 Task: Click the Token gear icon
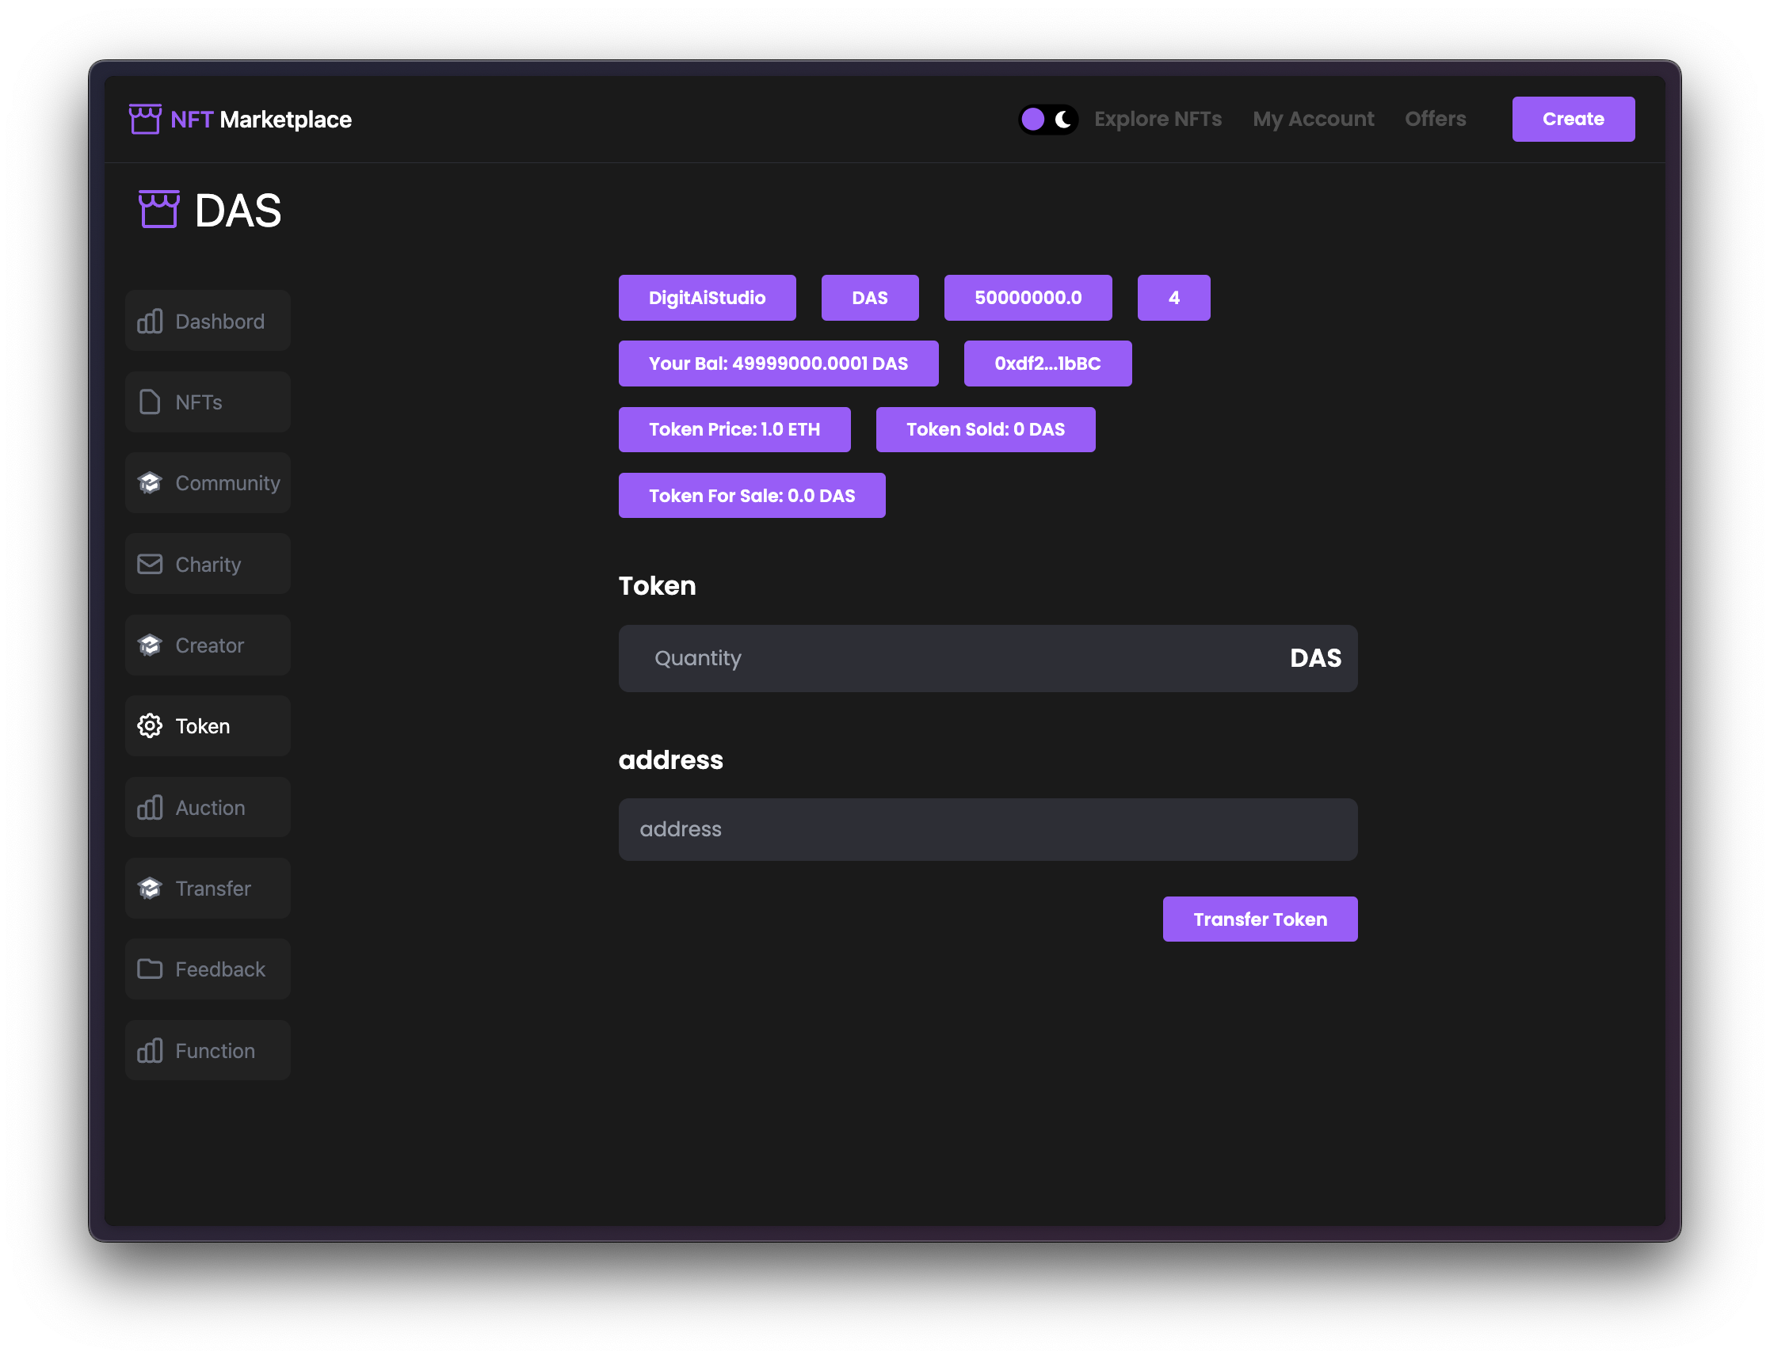pyautogui.click(x=150, y=725)
